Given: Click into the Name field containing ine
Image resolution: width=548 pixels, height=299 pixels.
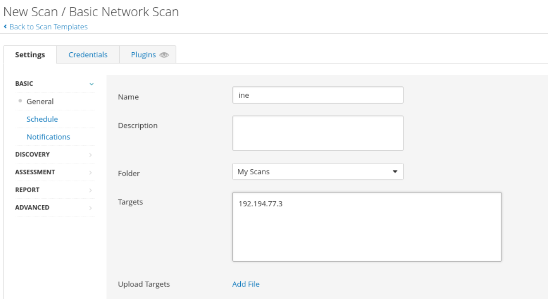Looking at the screenshot, I should 318,95.
